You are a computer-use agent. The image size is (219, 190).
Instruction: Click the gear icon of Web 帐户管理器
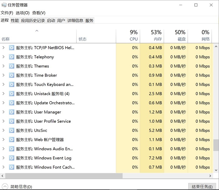[x=12, y=140]
